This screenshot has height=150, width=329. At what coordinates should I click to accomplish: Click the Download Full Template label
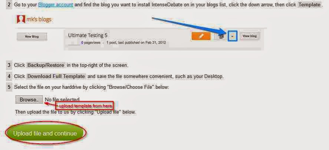(x=56, y=76)
